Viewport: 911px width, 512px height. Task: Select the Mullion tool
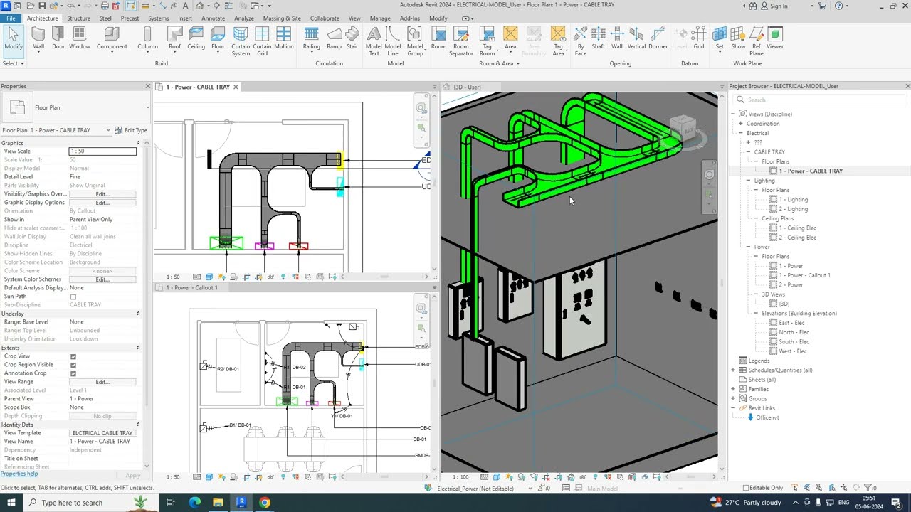283,39
